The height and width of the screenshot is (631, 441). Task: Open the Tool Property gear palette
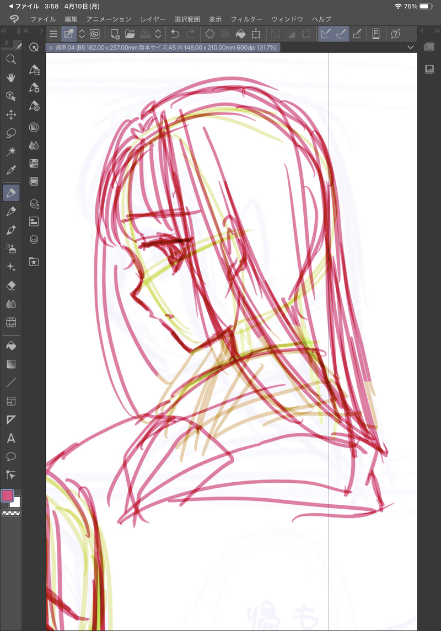coord(34,88)
